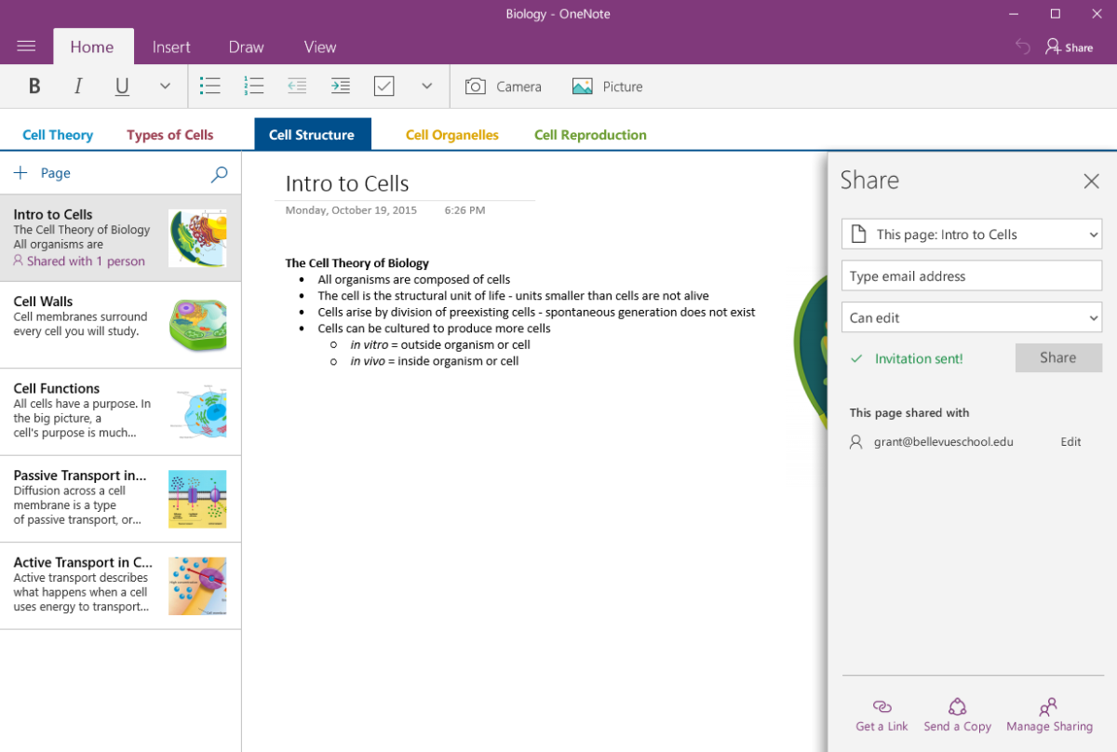
Task: Open the navigation hamburger menu
Action: click(26, 47)
